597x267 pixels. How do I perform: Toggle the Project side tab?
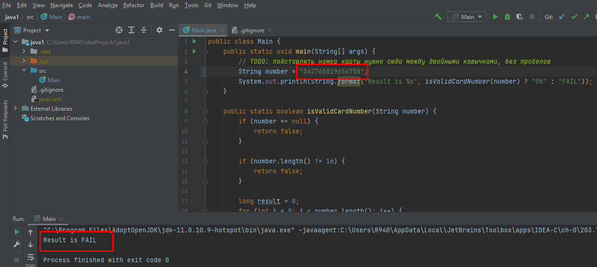(x=5, y=41)
